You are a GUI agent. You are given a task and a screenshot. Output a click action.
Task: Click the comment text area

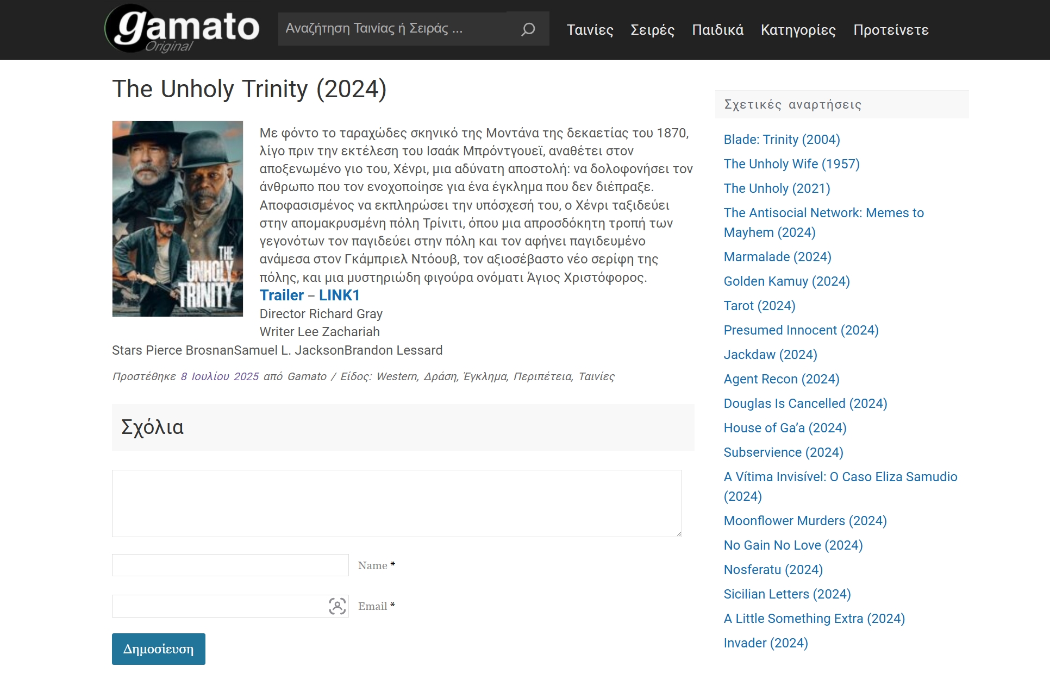397,503
